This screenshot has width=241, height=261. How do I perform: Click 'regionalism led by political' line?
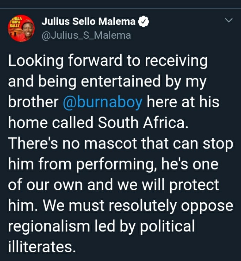coord(101,226)
